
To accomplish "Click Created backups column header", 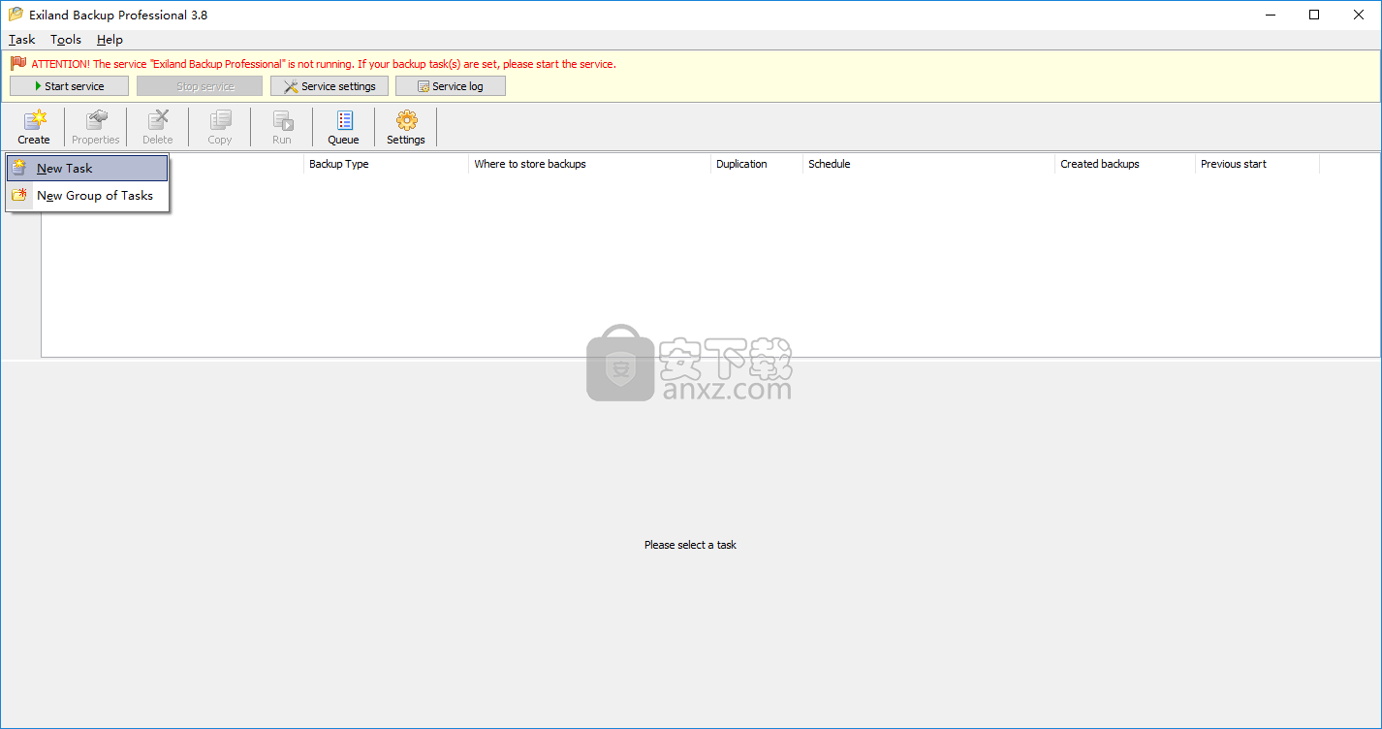I will [x=1125, y=164].
